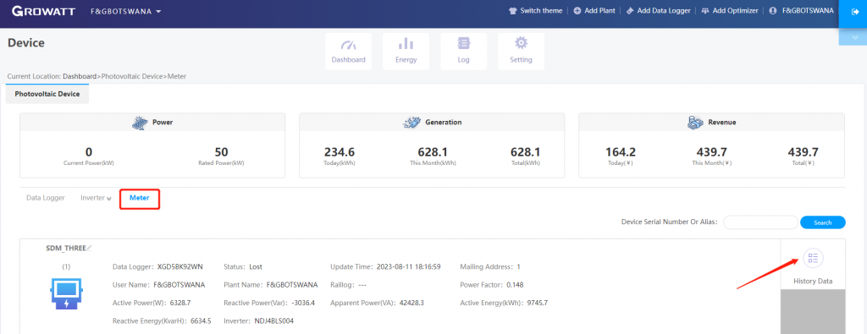Switch to the Data Logger tab
Screen dimensions: 867x334
[46, 198]
